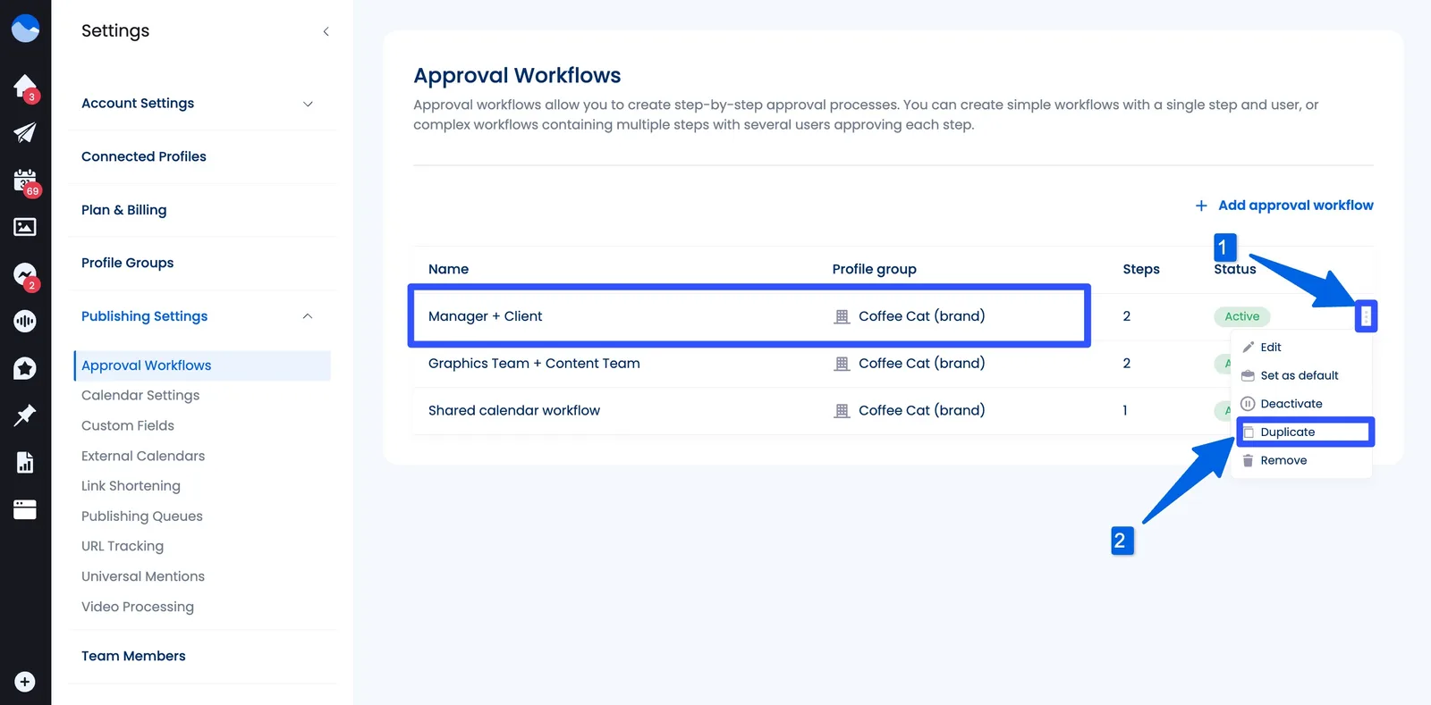Screen dimensions: 1431x705
Task: Open the messenger inbox icon
Action: 25,274
